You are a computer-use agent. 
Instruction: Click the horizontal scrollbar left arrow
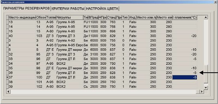[8, 92]
